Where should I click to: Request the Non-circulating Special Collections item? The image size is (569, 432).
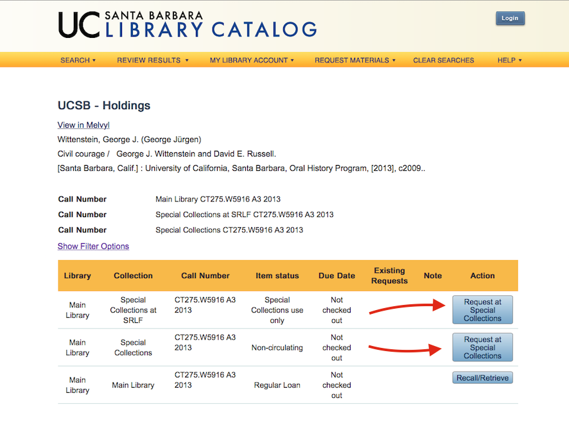pos(482,347)
